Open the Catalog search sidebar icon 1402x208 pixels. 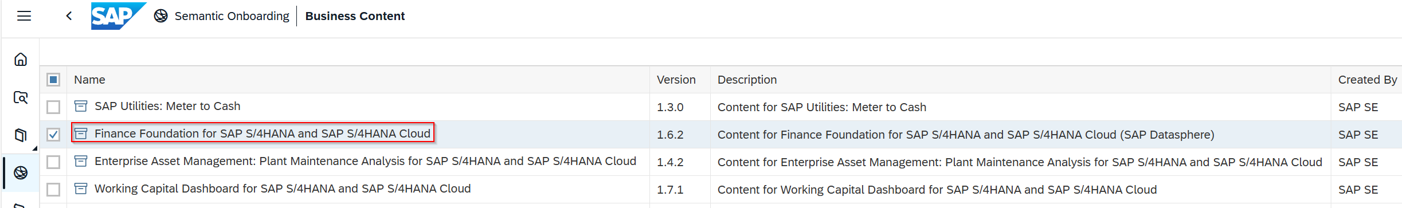[21, 97]
